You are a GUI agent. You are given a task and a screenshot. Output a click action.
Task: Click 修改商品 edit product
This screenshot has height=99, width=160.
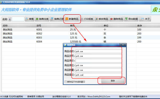coord(102,19)
